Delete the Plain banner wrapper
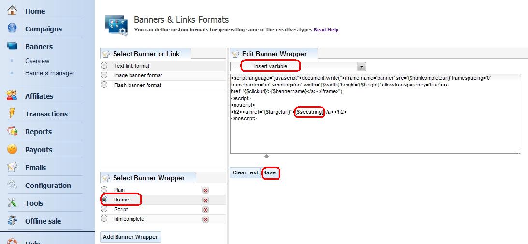The height and width of the screenshot is (244, 528). [x=205, y=190]
